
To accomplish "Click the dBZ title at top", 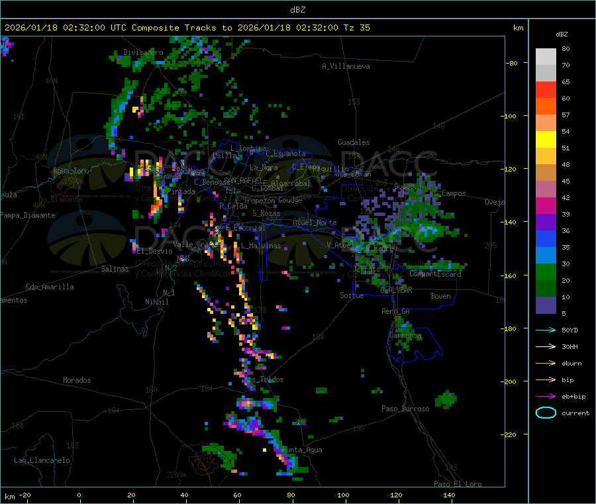I will coord(297,10).
